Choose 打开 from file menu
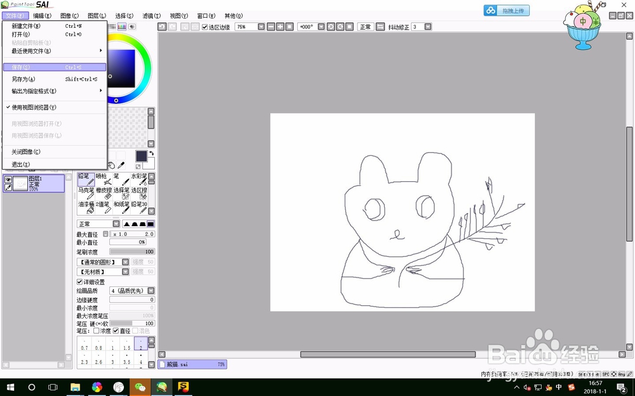The height and width of the screenshot is (396, 635). (x=55, y=34)
